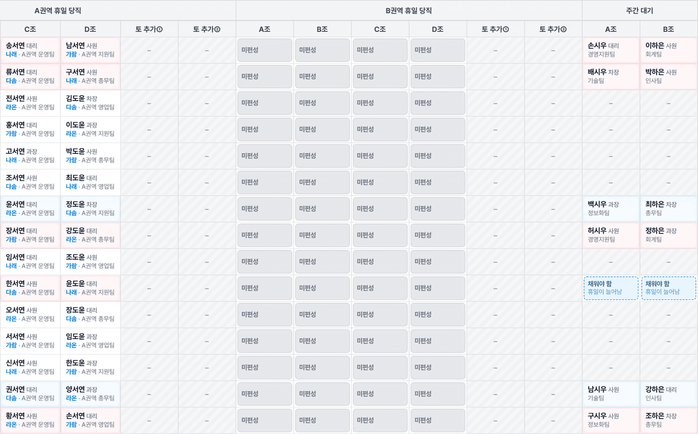Fill the "채워야 함" slot under 주간 대기 B조

[x=669, y=288]
